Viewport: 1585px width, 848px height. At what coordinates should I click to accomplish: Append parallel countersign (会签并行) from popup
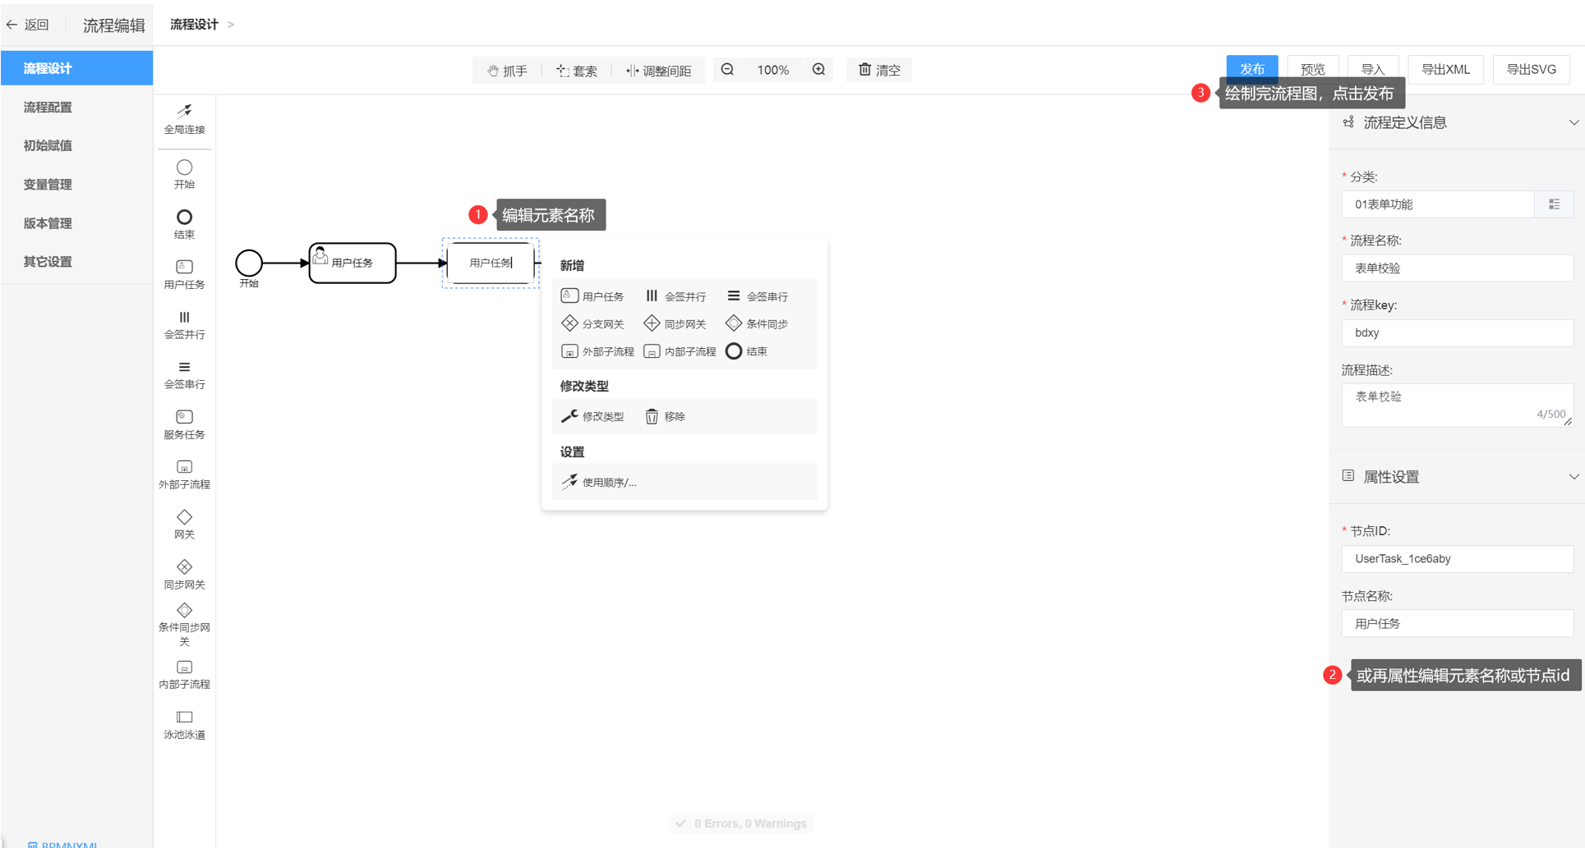[x=675, y=296]
